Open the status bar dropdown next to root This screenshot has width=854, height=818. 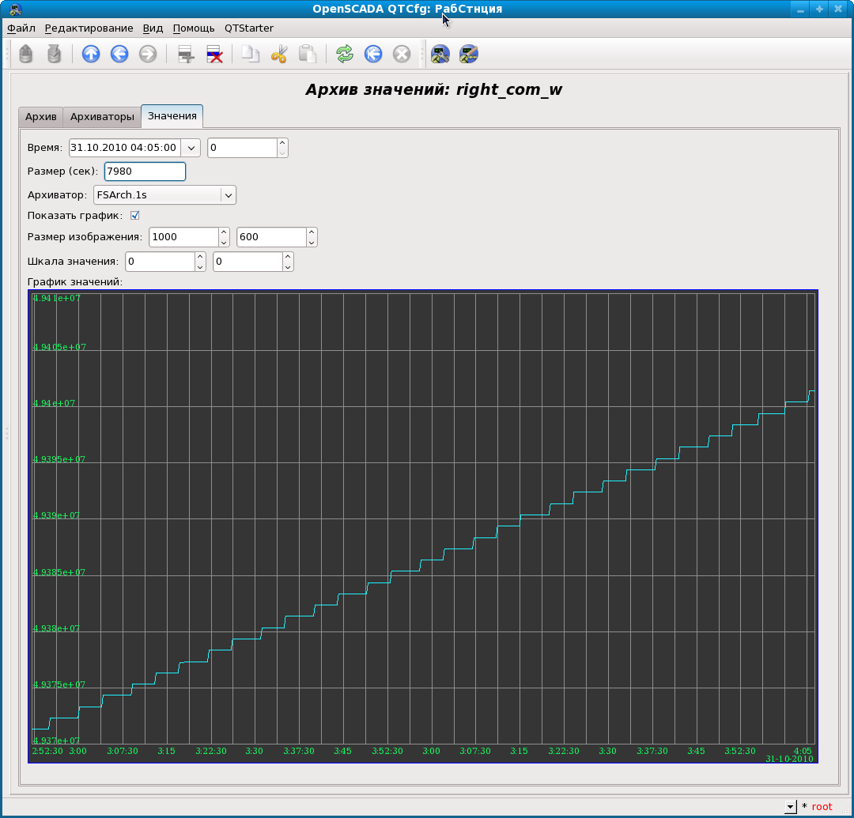point(790,807)
